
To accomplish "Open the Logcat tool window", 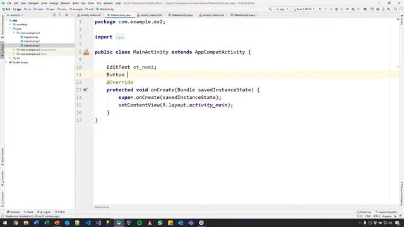I will [44, 212].
